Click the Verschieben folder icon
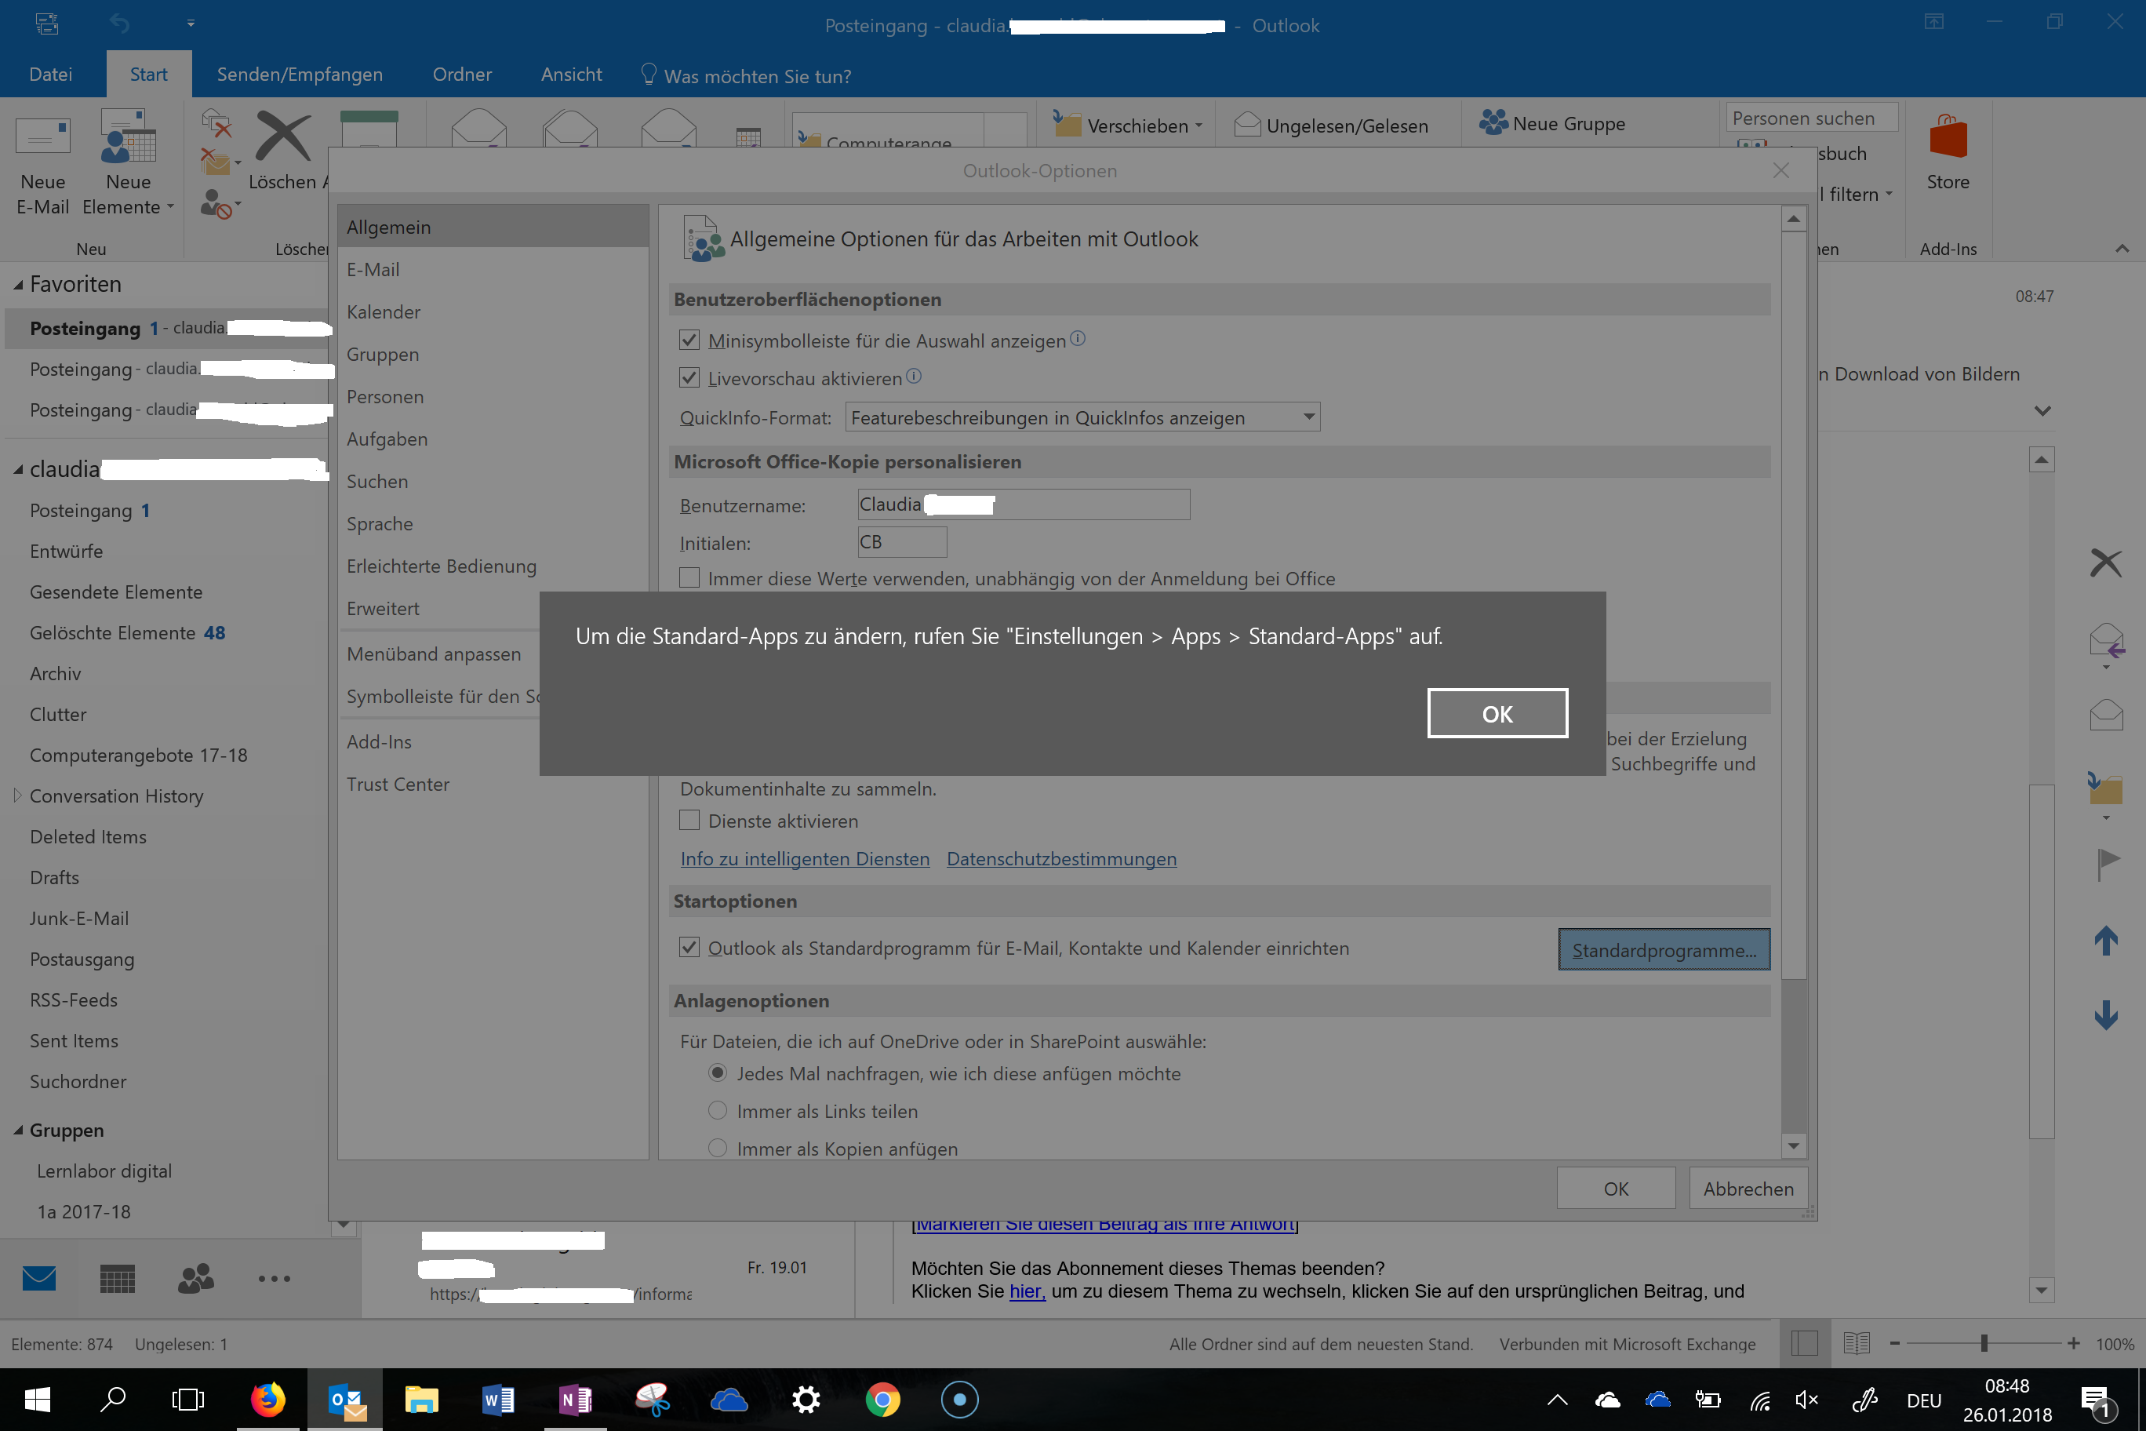 coord(1066,123)
